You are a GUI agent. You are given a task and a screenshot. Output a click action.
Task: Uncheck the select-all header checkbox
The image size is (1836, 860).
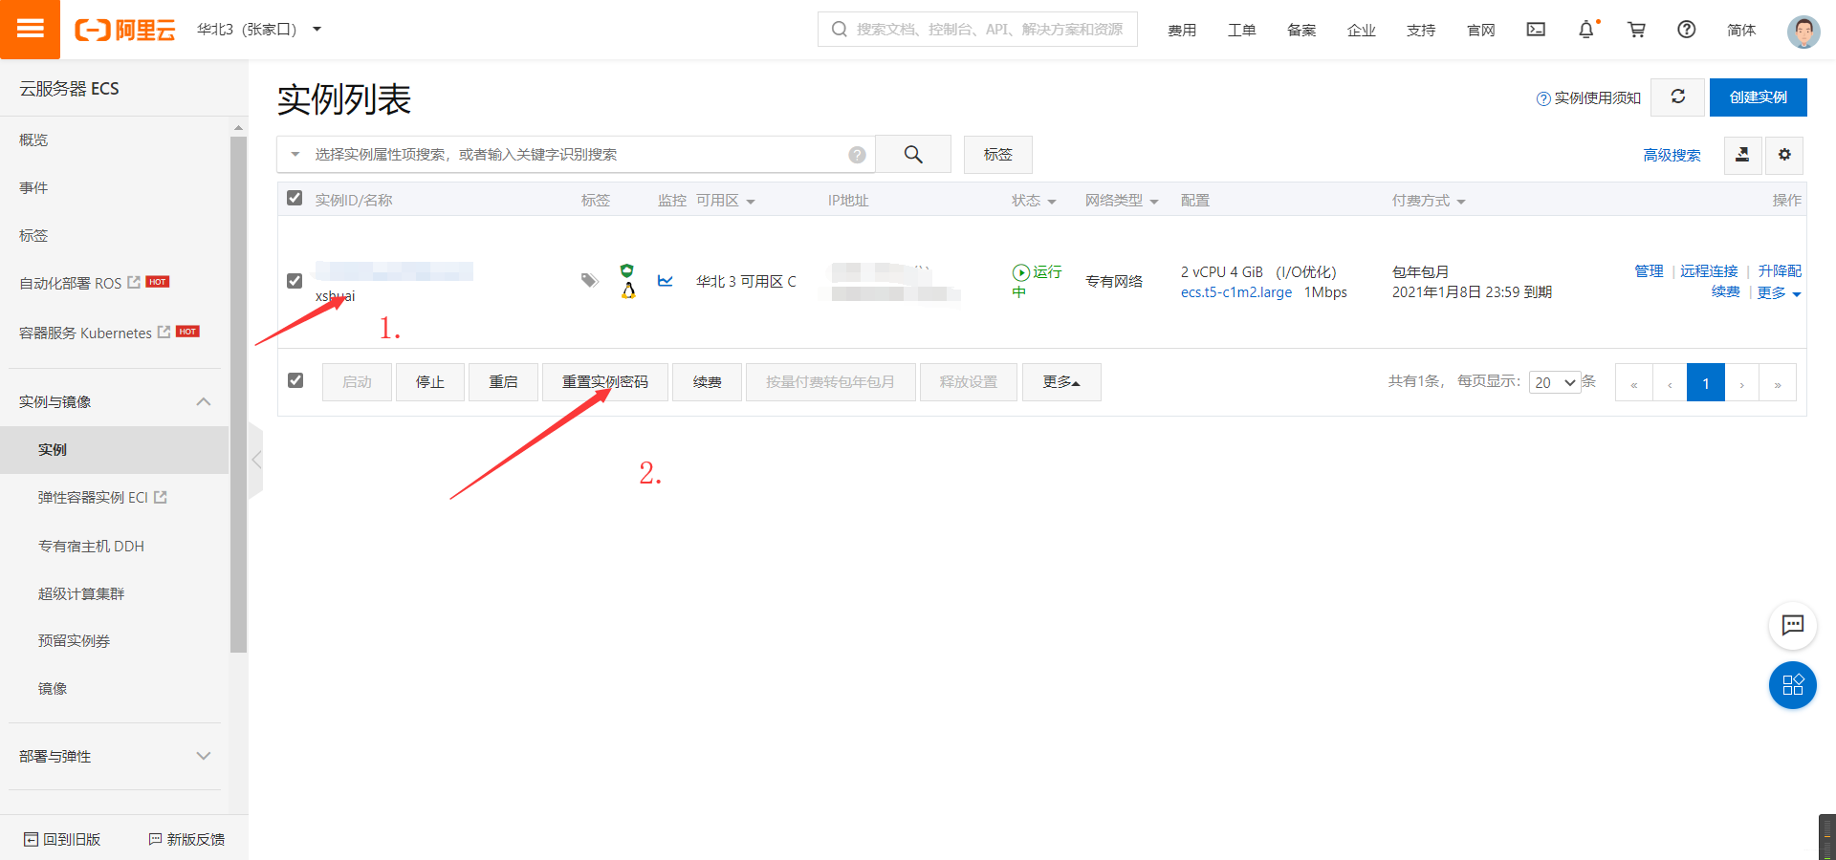(x=295, y=198)
